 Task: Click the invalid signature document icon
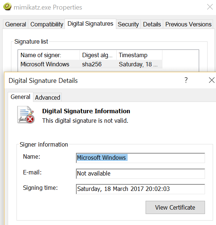[26, 115]
